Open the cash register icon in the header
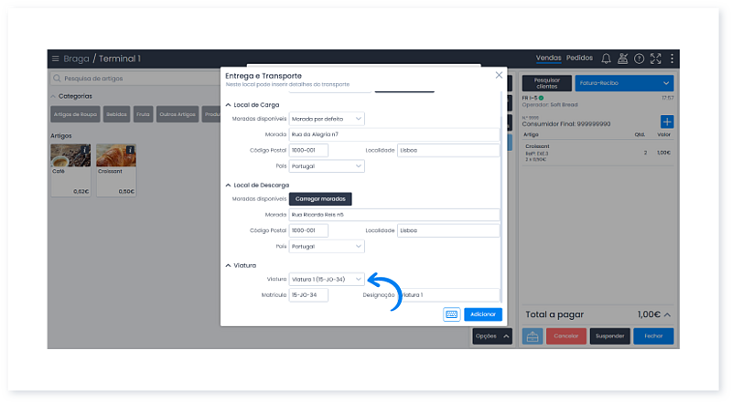This screenshot has width=732, height=404. coord(622,58)
